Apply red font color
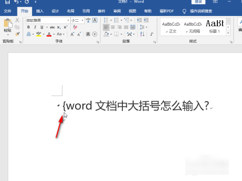 (x=49, y=34)
